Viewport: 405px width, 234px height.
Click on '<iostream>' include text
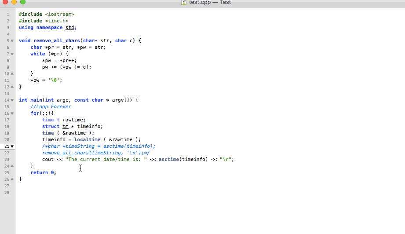[60, 14]
